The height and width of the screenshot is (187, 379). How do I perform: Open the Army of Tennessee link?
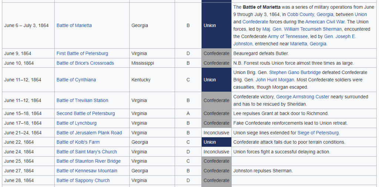click(x=290, y=36)
